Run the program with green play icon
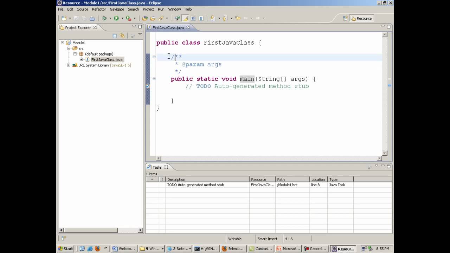Image resolution: width=450 pixels, height=253 pixels. 116,18
